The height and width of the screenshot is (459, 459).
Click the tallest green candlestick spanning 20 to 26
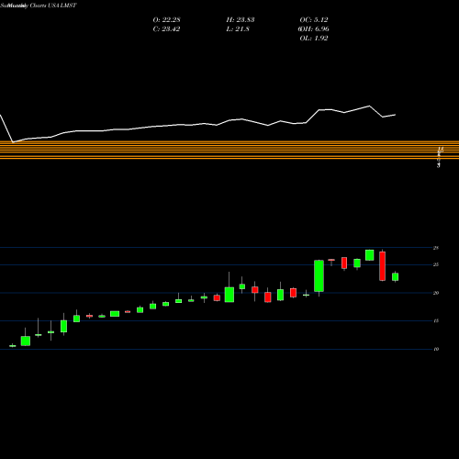(319, 276)
